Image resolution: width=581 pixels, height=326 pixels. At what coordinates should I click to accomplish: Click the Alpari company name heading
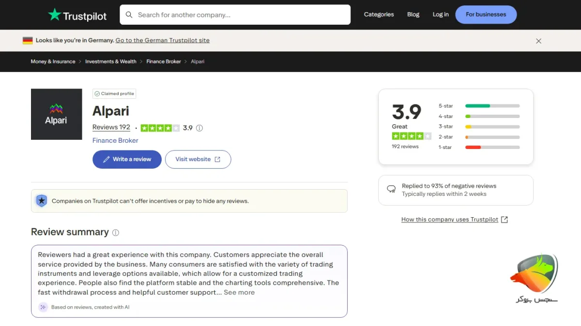pyautogui.click(x=111, y=111)
